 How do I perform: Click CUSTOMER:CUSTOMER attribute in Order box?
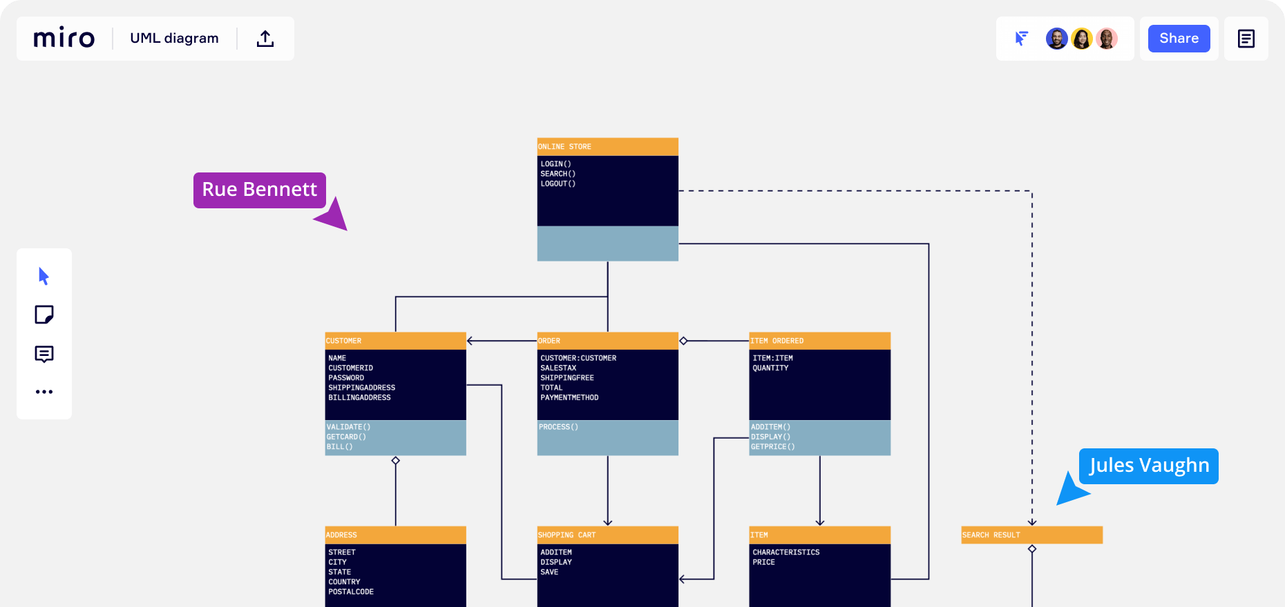[x=579, y=359]
